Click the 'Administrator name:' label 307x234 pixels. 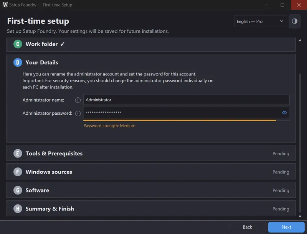click(x=43, y=100)
